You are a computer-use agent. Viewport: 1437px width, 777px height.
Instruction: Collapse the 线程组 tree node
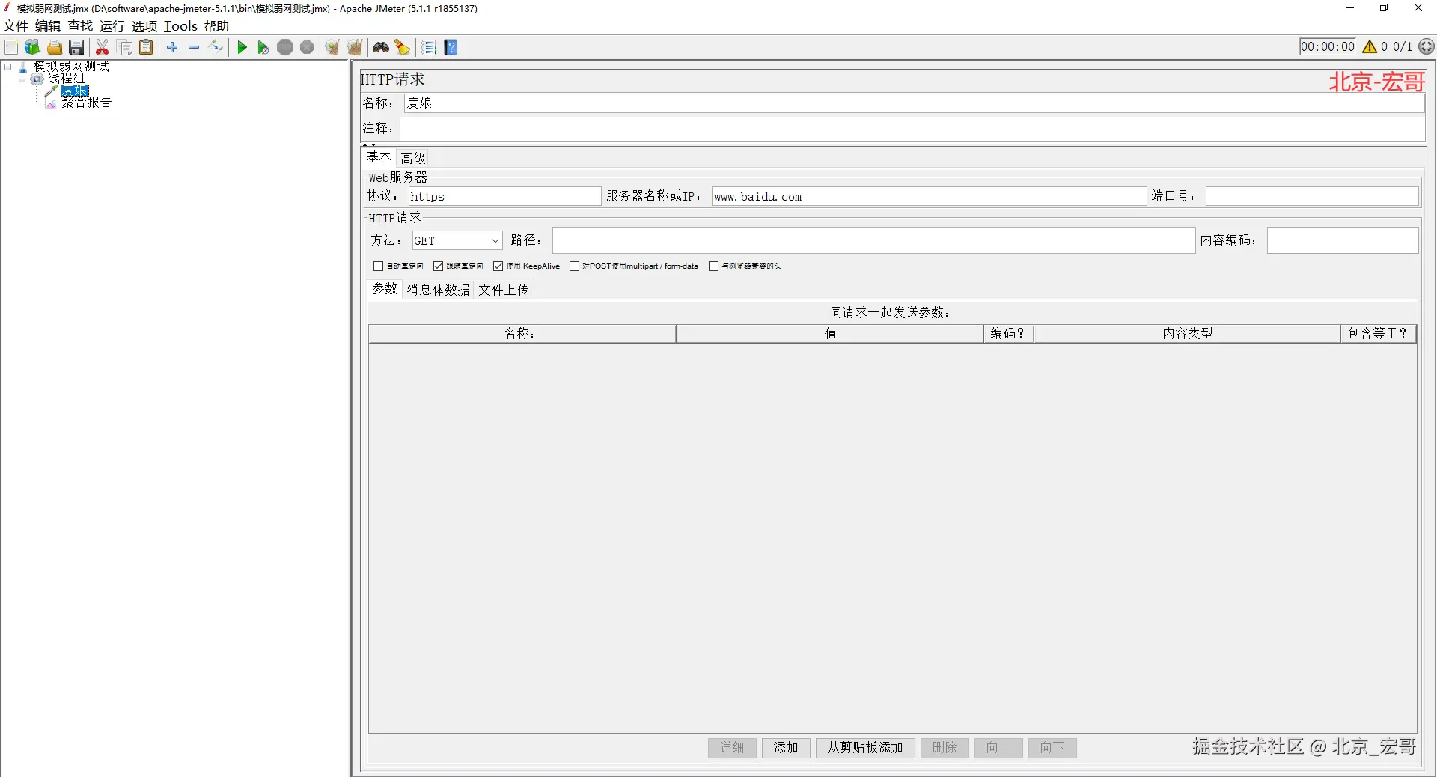pos(22,79)
